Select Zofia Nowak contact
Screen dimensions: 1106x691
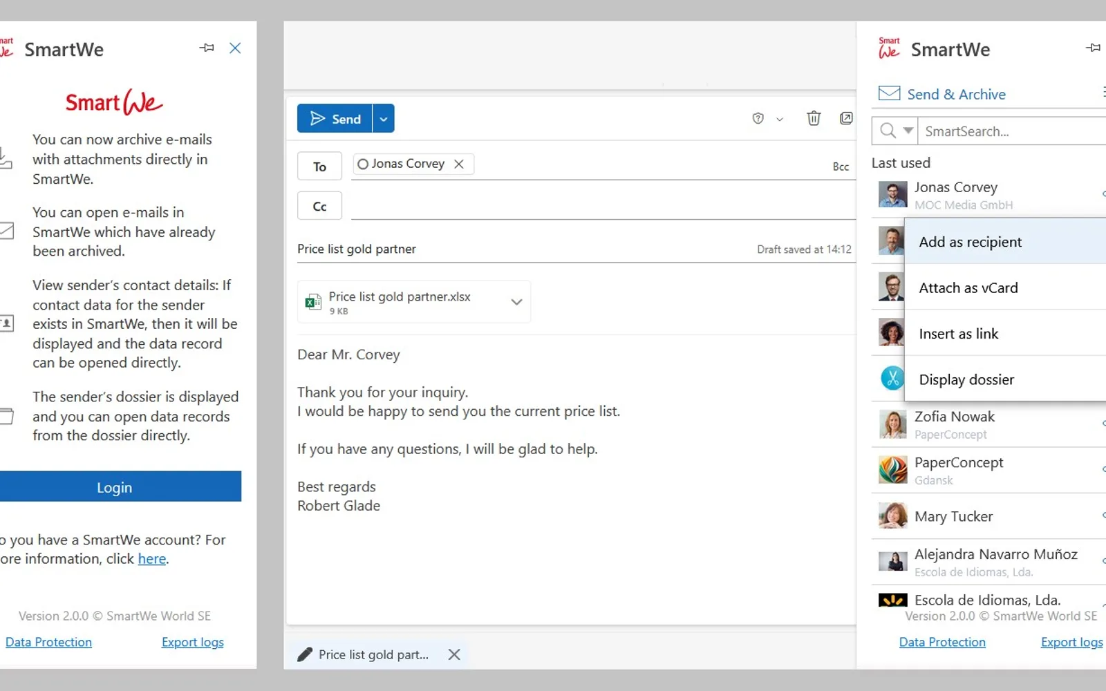pyautogui.click(x=988, y=424)
